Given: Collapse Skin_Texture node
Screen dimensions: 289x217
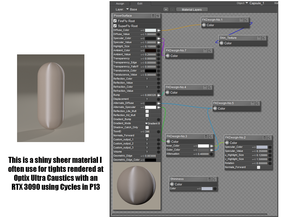Looking at the screenshot, I should 259,38.
